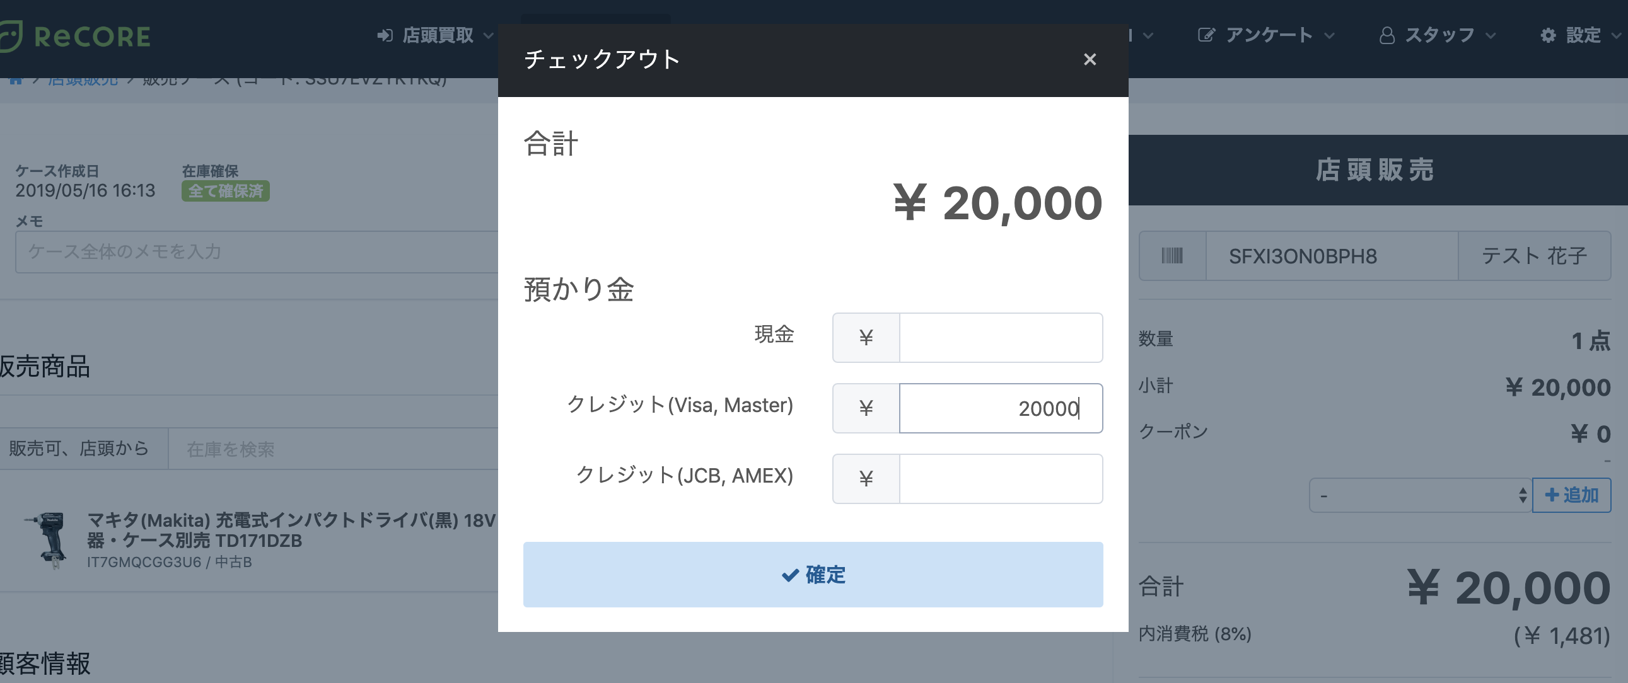Click the yen symbol beside 現金 field
Image resolution: width=1628 pixels, height=683 pixels.
point(866,337)
